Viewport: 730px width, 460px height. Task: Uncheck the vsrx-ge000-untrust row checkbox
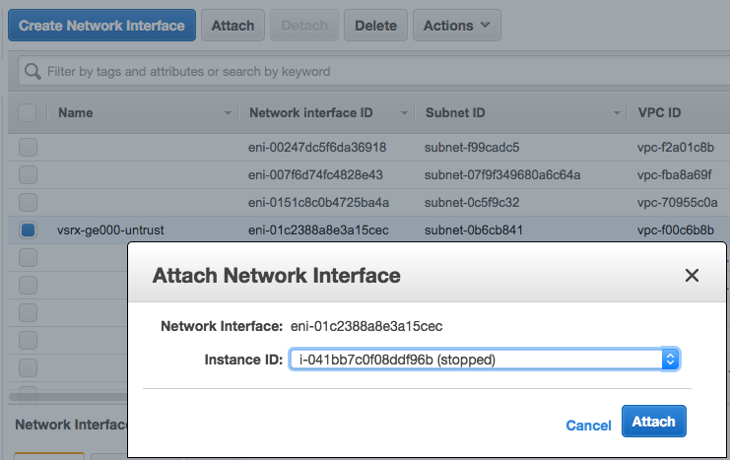coord(28,230)
